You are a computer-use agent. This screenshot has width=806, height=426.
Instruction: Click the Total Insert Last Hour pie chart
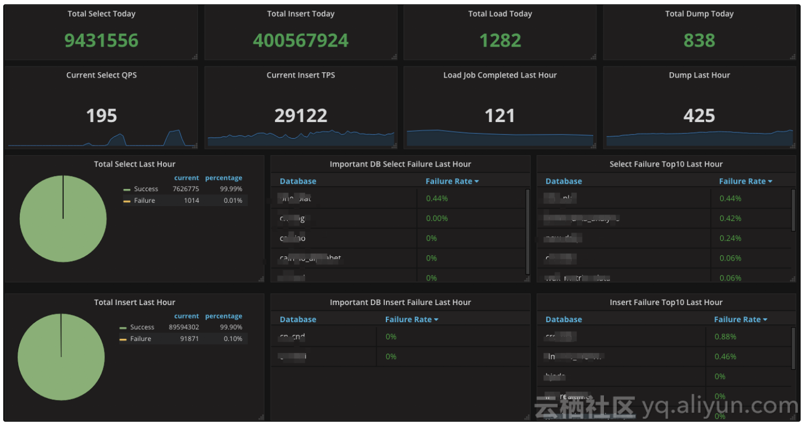tap(61, 357)
